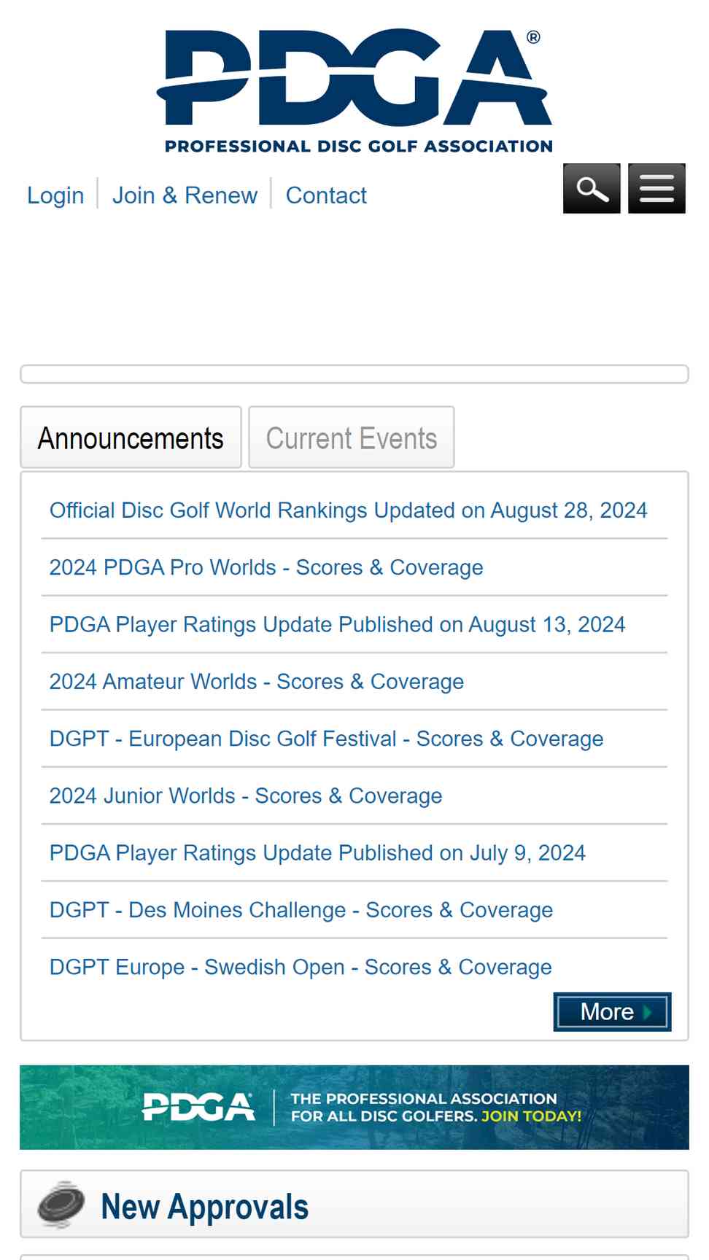The width and height of the screenshot is (709, 1260).
Task: Click the disc icon beside New Approvals
Action: [x=61, y=1205]
